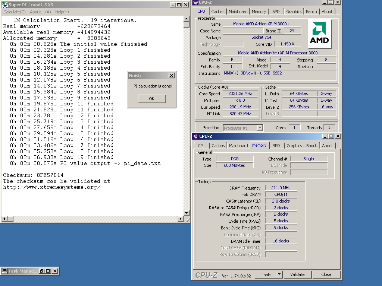Switch to Mainboard tab in upper CPU-Z window

(238, 12)
